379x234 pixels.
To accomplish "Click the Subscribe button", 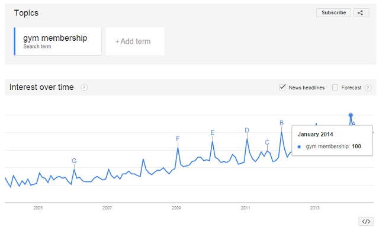I will click(x=333, y=13).
